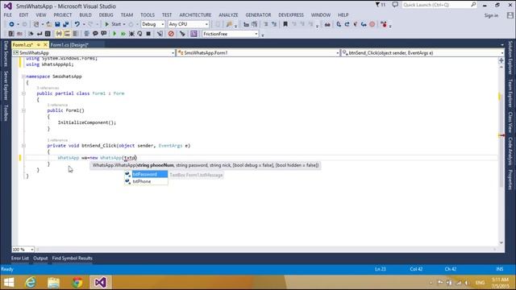Open the EDIT menu
The height and width of the screenshot is (290, 516).
[23, 15]
